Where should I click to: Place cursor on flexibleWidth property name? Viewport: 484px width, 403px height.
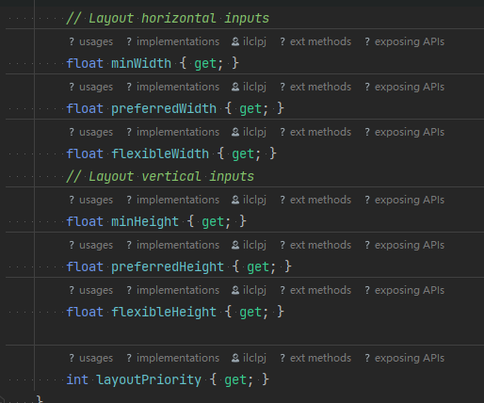[160, 153]
